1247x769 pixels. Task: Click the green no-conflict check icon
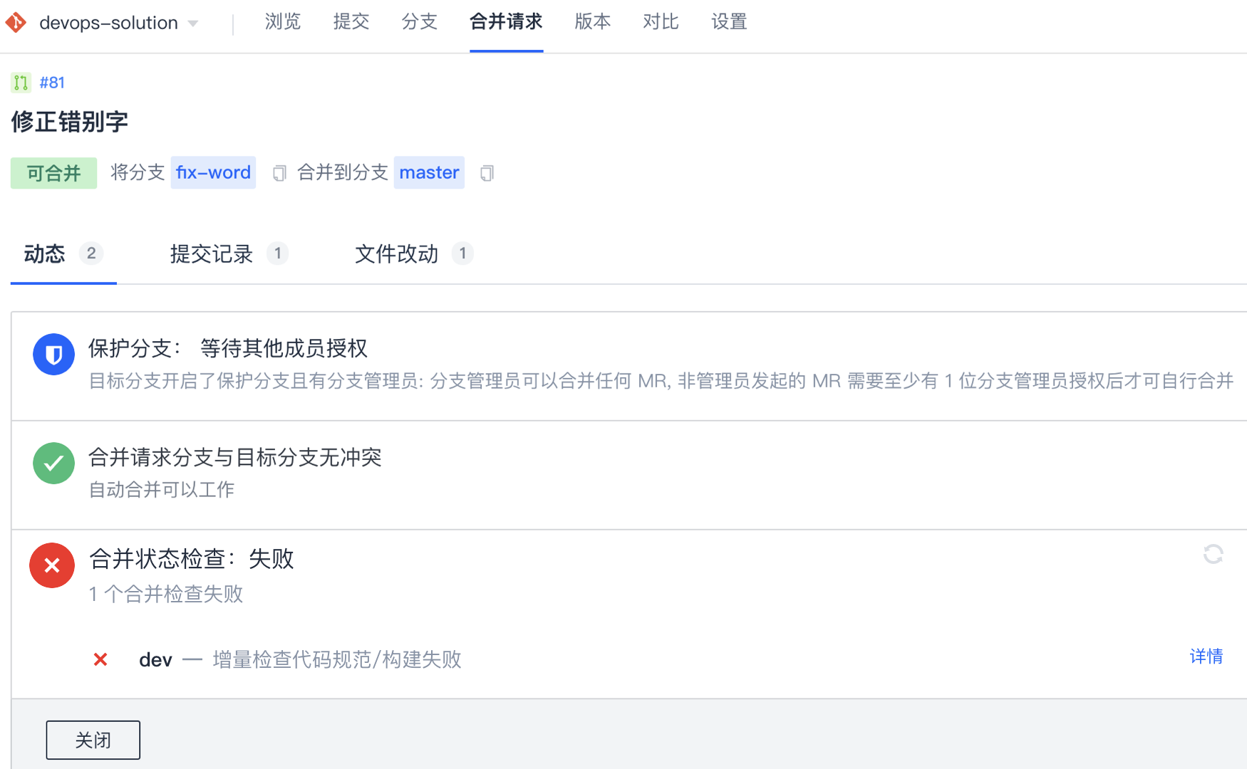[x=54, y=463]
